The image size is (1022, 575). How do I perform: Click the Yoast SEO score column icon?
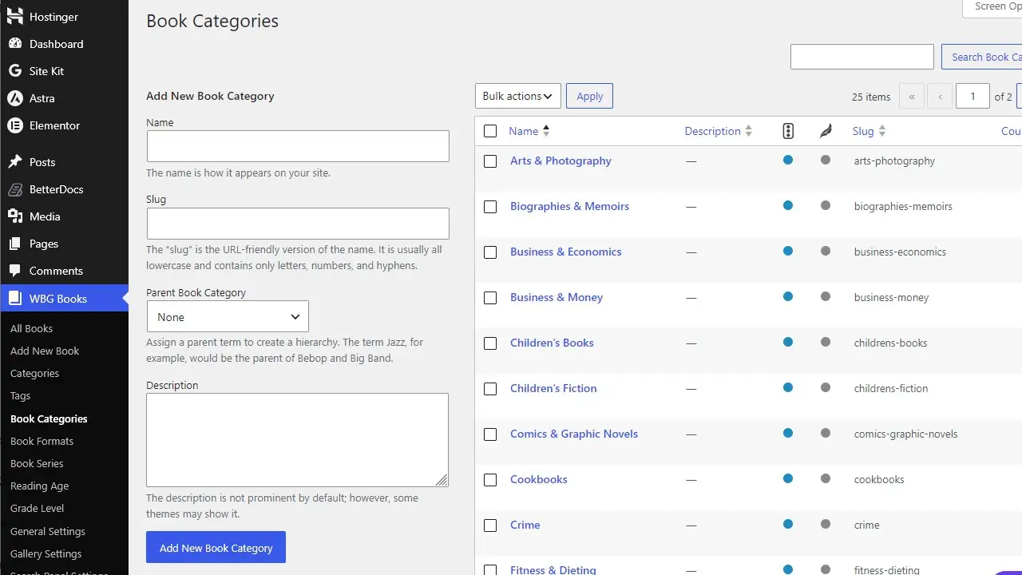pyautogui.click(x=788, y=131)
